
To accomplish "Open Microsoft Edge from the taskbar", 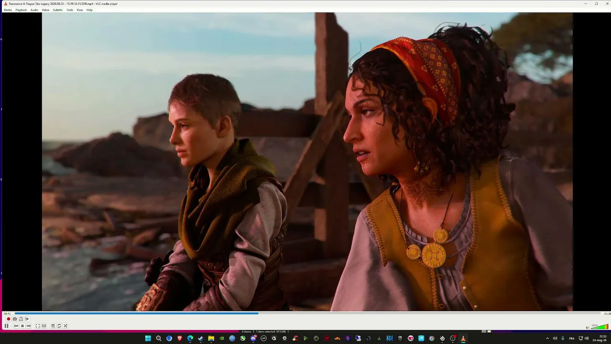I will [x=190, y=338].
